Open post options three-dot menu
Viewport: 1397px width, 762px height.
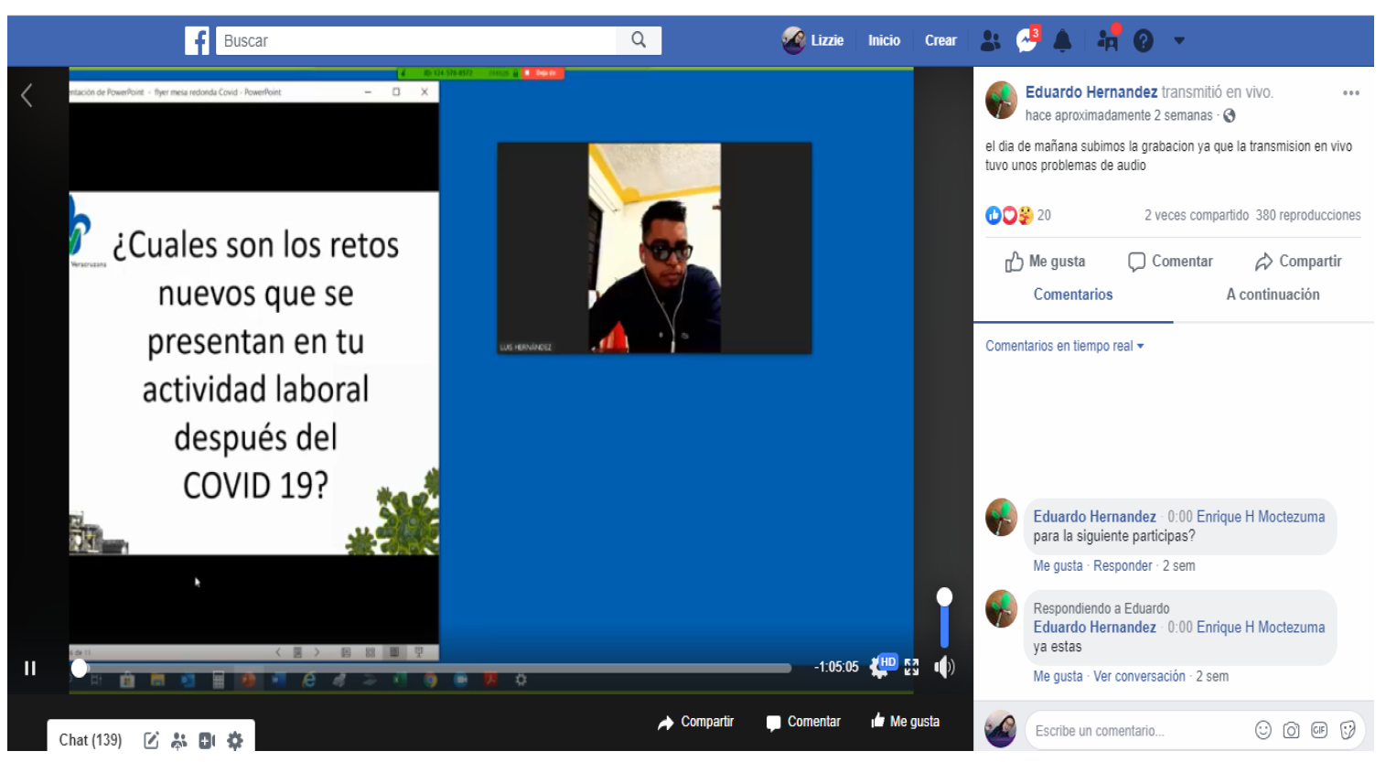1350,92
